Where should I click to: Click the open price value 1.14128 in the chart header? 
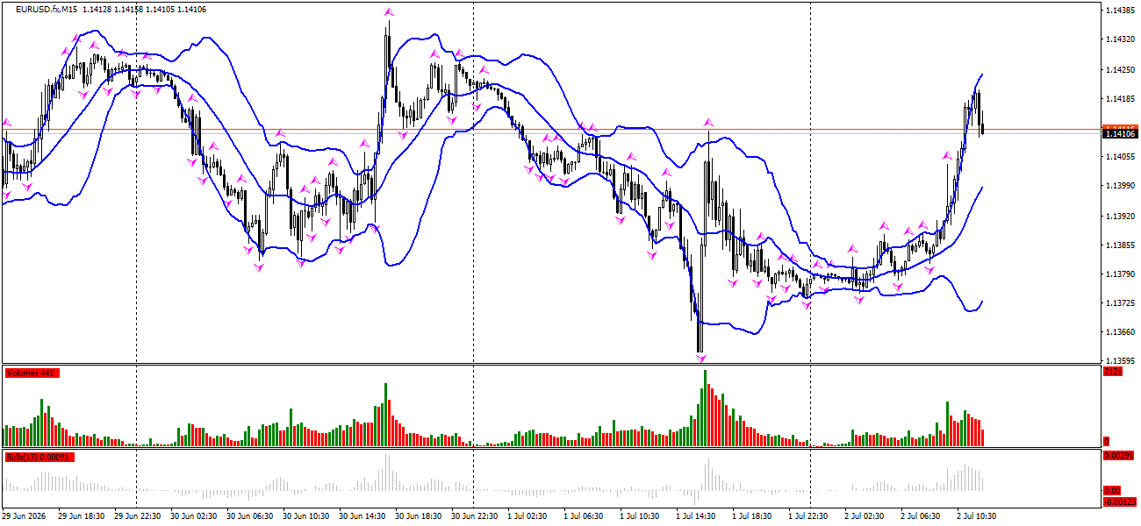[97, 9]
